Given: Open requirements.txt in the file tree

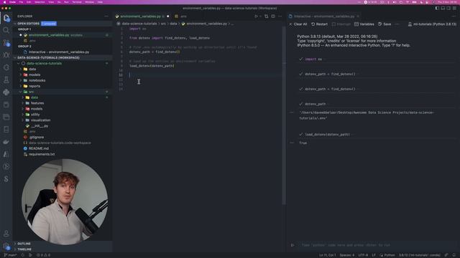Looking at the screenshot, I should point(42,154).
